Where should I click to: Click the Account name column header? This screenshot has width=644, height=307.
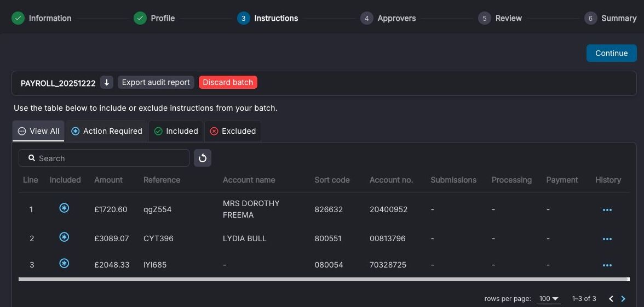coord(249,180)
